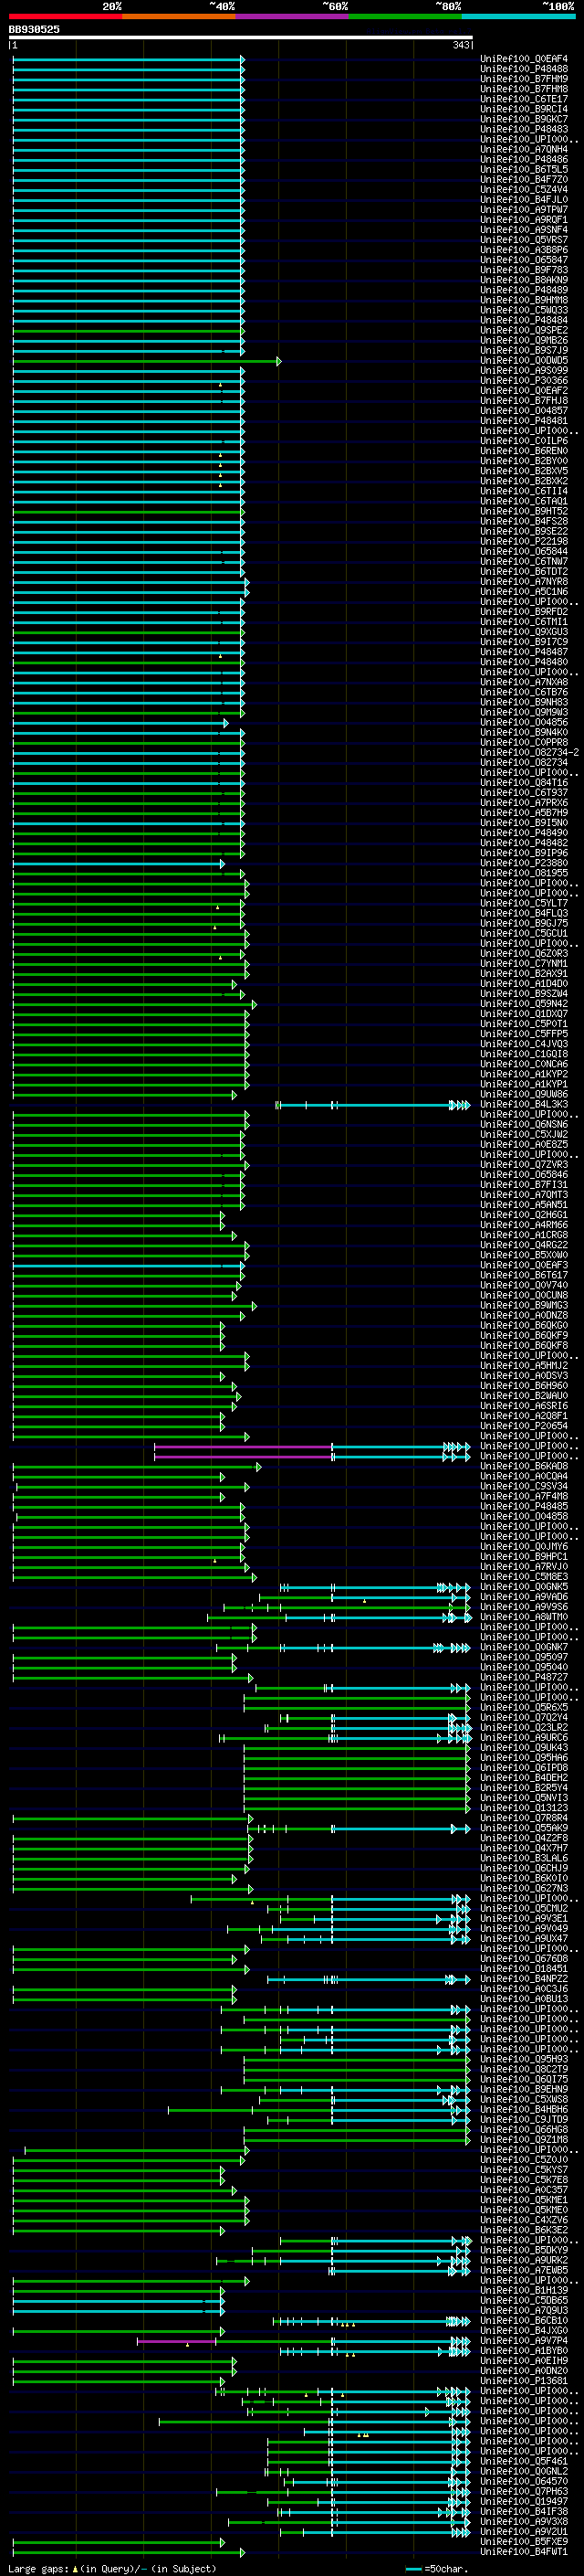The height and width of the screenshot is (2576, 584).
Task: Select hit label UniRef100_O04857
Action: [524, 410]
